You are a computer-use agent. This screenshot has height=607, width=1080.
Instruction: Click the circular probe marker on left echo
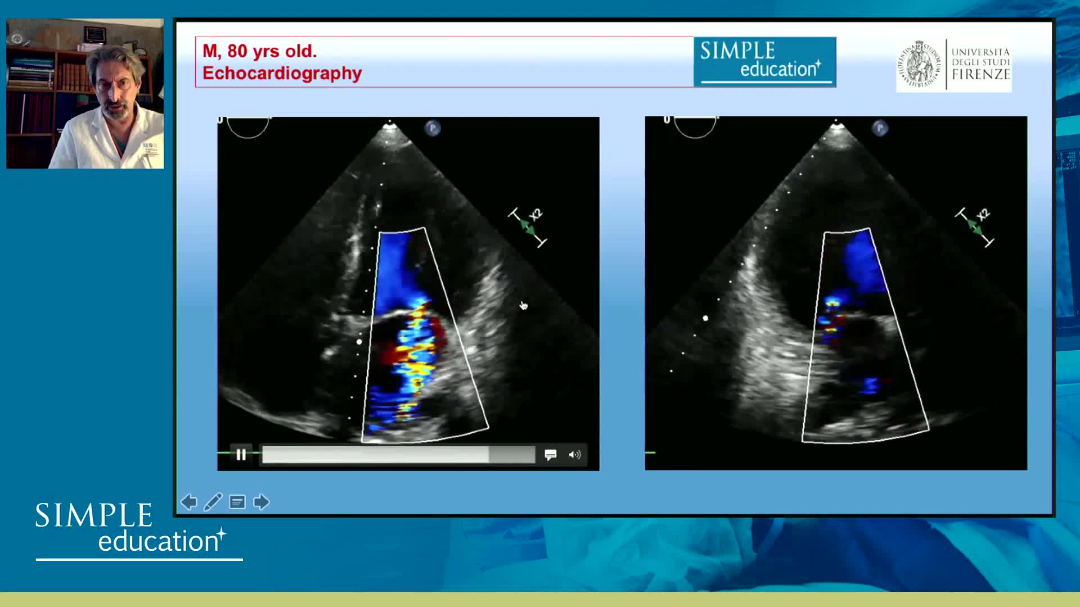pos(248,127)
